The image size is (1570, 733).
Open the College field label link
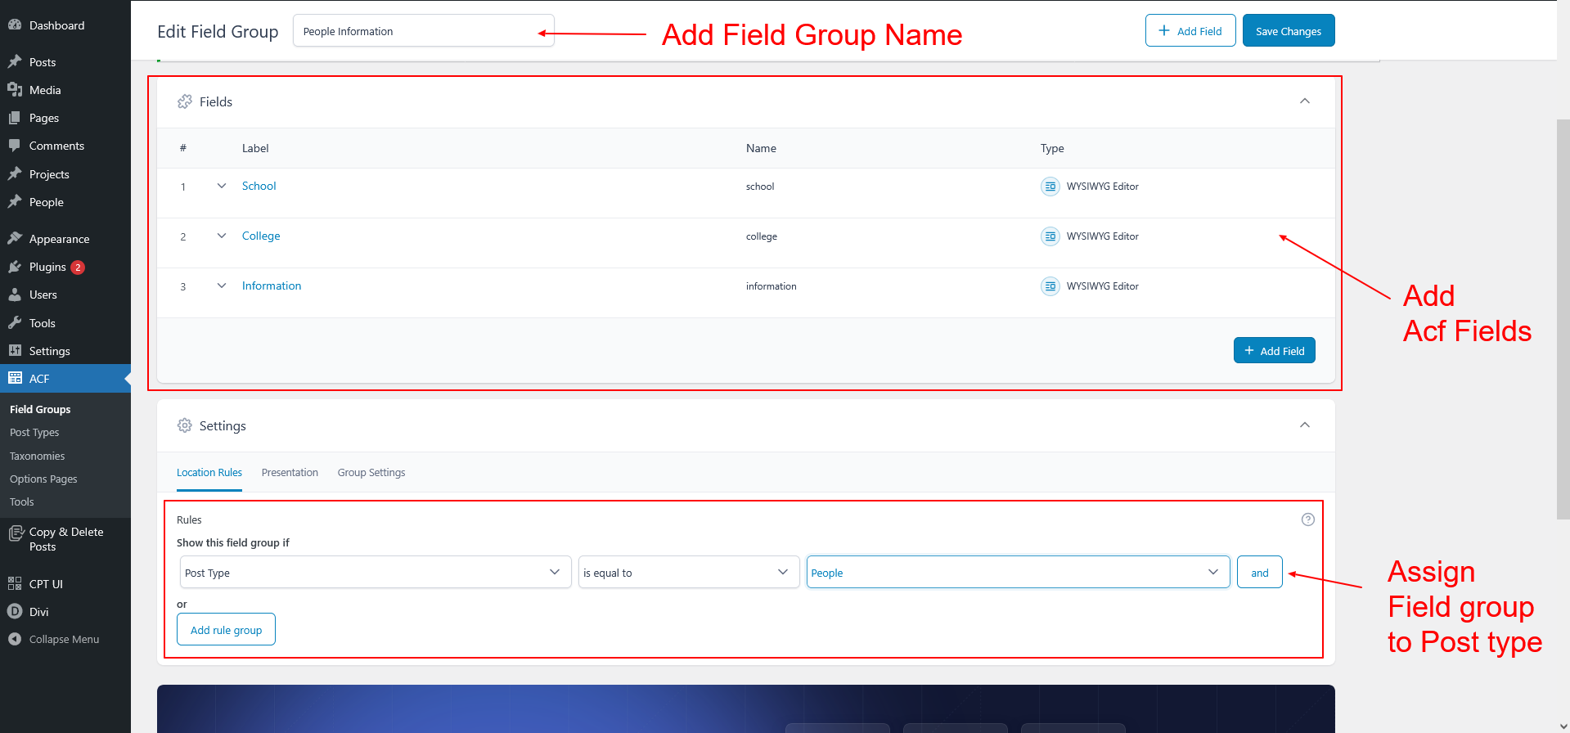[x=261, y=236]
